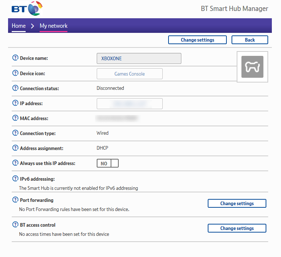
Task: Click the top Change settings button
Action: coord(197,40)
